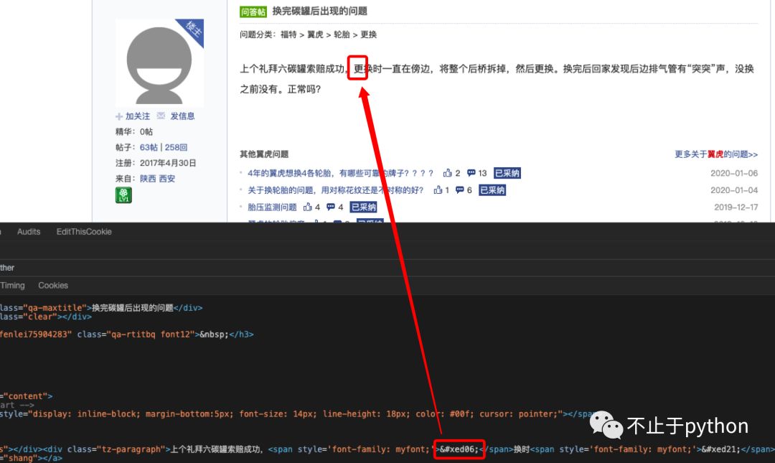This screenshot has height=463, width=775.
Task: Click thumbs-up icon on 4年的翼虎 question
Action: click(448, 173)
